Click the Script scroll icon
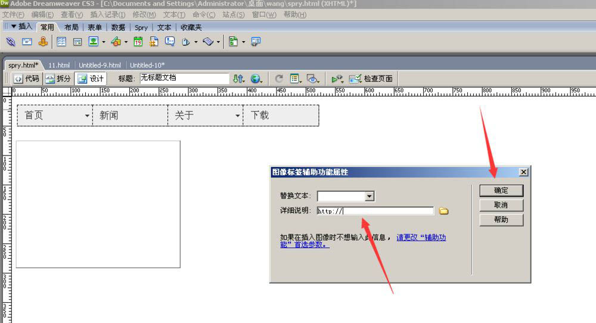The image size is (596, 323). coord(208,42)
